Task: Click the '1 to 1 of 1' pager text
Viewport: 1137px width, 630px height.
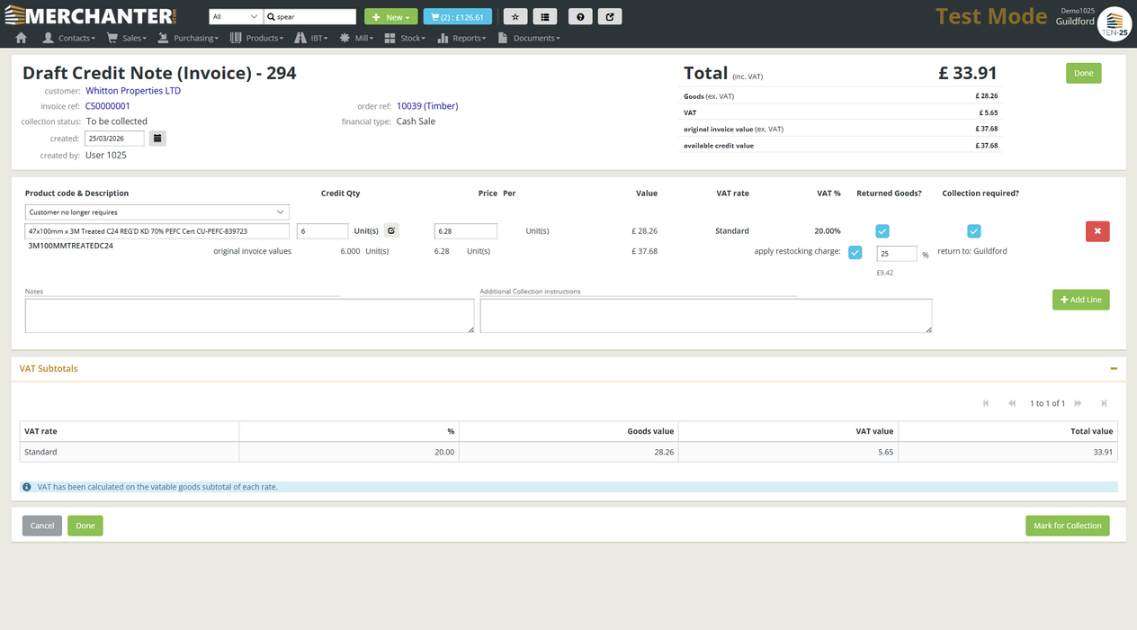Action: click(x=1047, y=403)
